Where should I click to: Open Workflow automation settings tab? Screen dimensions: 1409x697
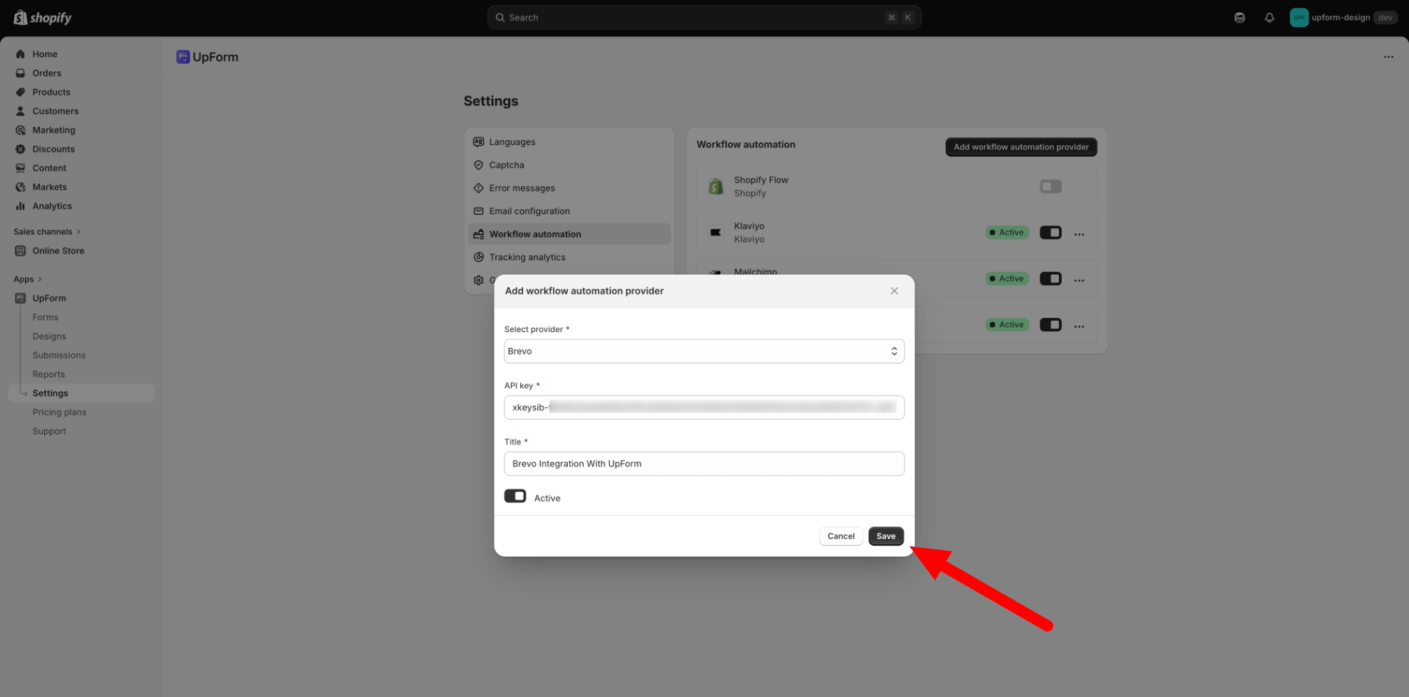coord(569,234)
